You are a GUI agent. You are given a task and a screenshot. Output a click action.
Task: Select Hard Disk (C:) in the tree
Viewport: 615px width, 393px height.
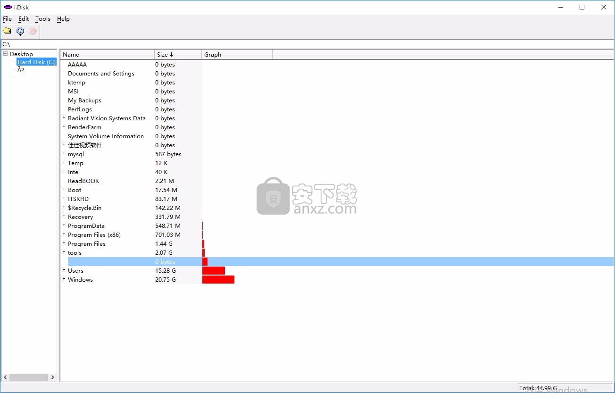point(36,62)
